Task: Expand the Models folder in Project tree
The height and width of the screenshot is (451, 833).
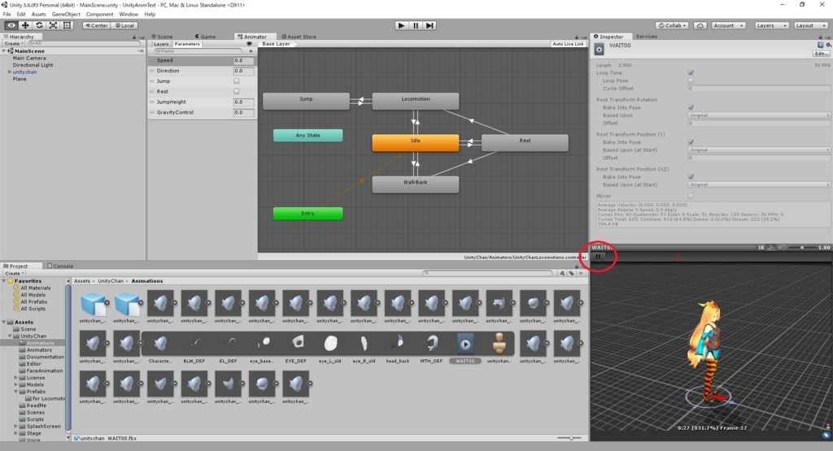Action: click(16, 384)
